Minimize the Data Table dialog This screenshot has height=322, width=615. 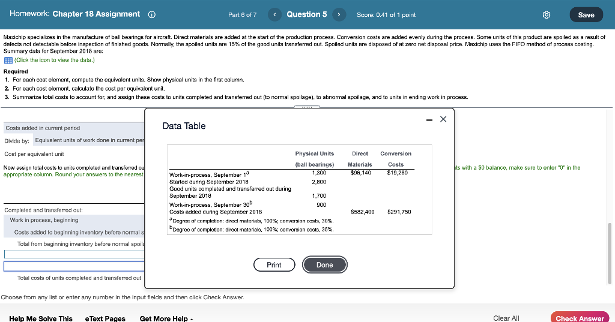click(429, 120)
